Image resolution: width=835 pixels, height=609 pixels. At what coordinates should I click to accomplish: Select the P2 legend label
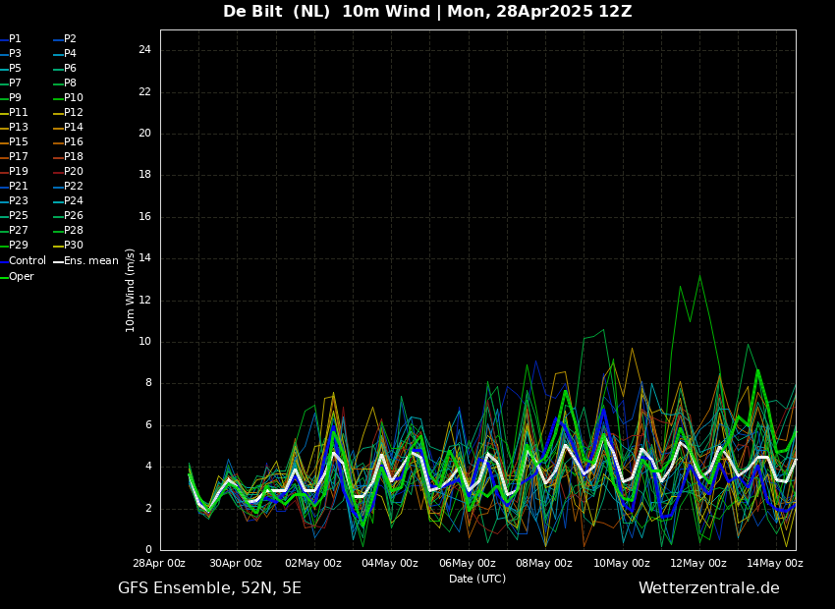[x=70, y=39]
